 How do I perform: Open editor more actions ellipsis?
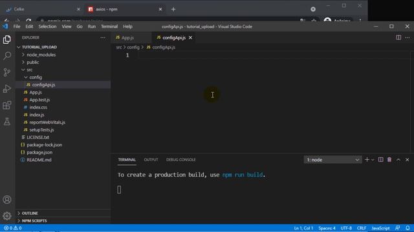[408, 37]
